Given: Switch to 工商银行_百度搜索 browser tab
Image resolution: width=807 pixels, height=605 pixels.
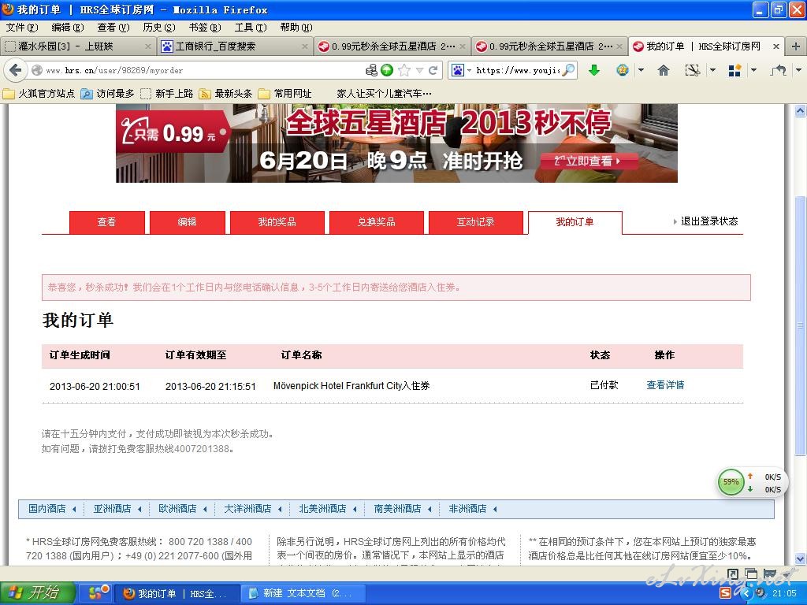Looking at the screenshot, I should point(234,46).
